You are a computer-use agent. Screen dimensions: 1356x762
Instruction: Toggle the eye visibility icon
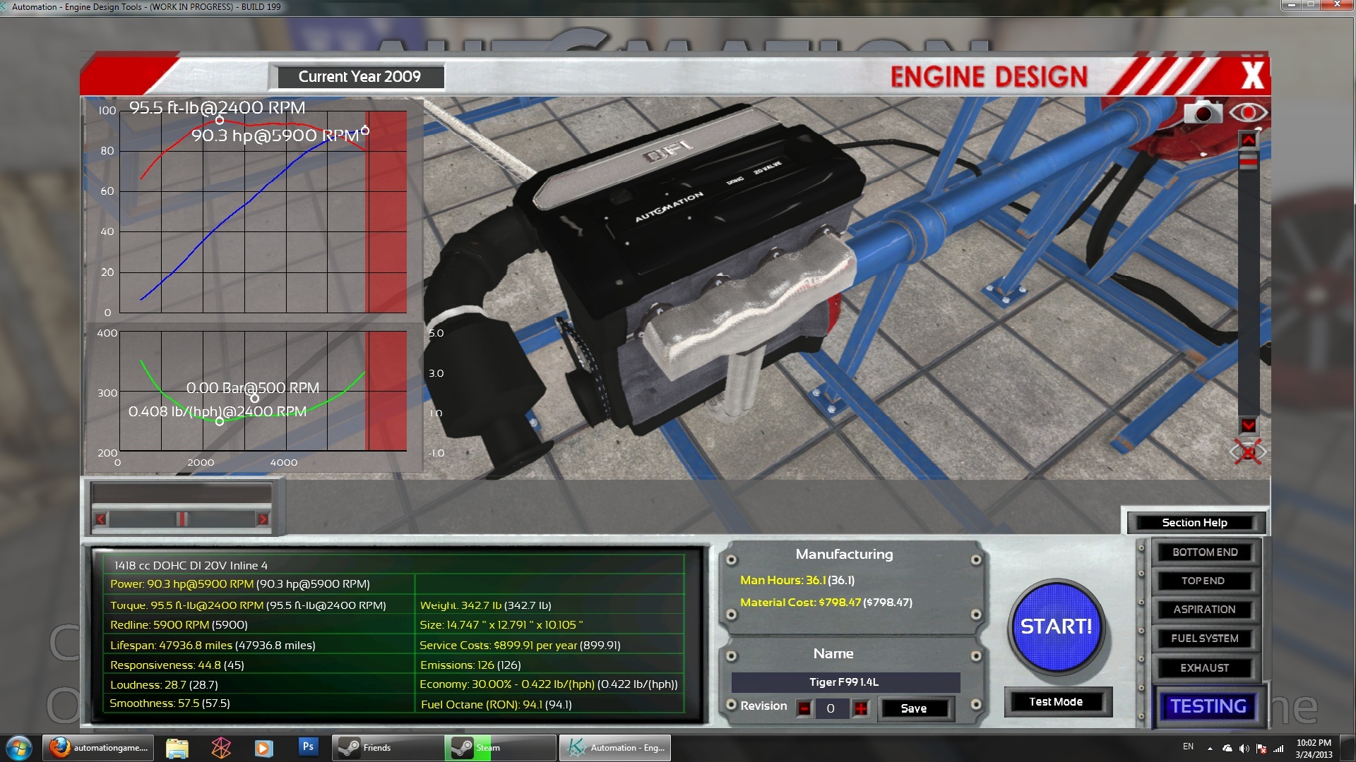click(x=1248, y=113)
